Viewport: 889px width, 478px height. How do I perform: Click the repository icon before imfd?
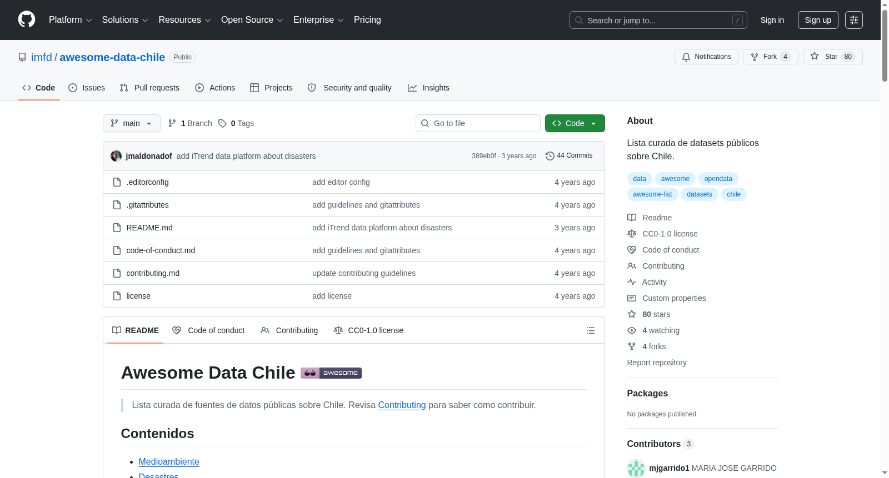[x=22, y=57]
